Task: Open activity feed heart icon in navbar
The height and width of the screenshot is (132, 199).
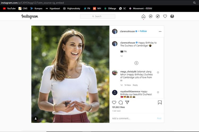Action: 165,16
